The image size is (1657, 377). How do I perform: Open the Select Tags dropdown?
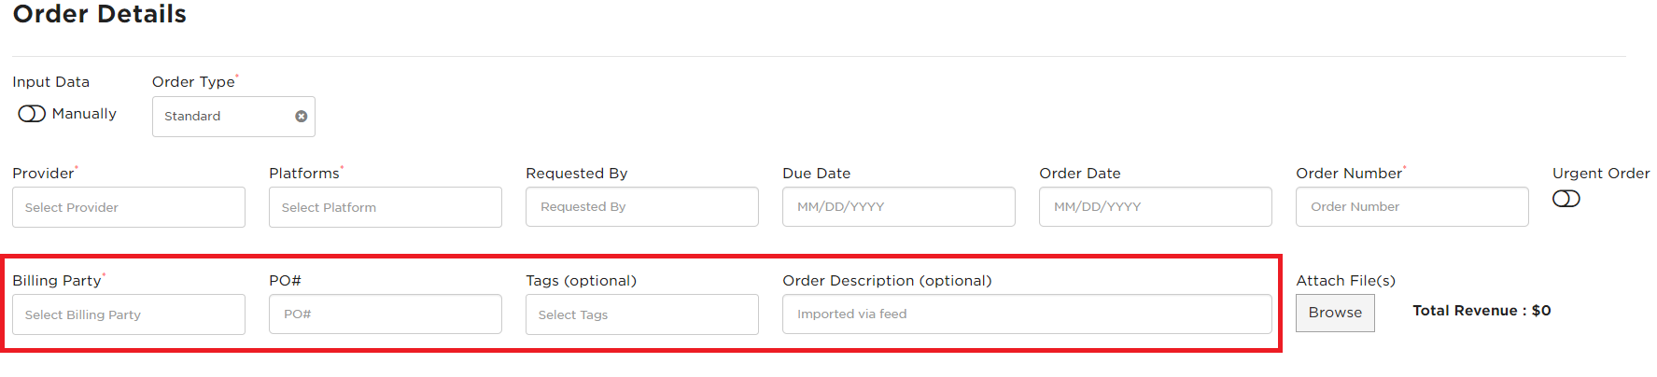click(x=642, y=314)
